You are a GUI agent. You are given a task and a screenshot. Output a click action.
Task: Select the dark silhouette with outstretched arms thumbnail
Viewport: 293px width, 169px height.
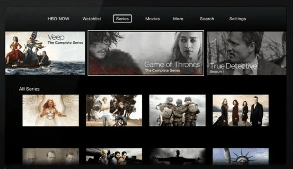click(x=177, y=156)
